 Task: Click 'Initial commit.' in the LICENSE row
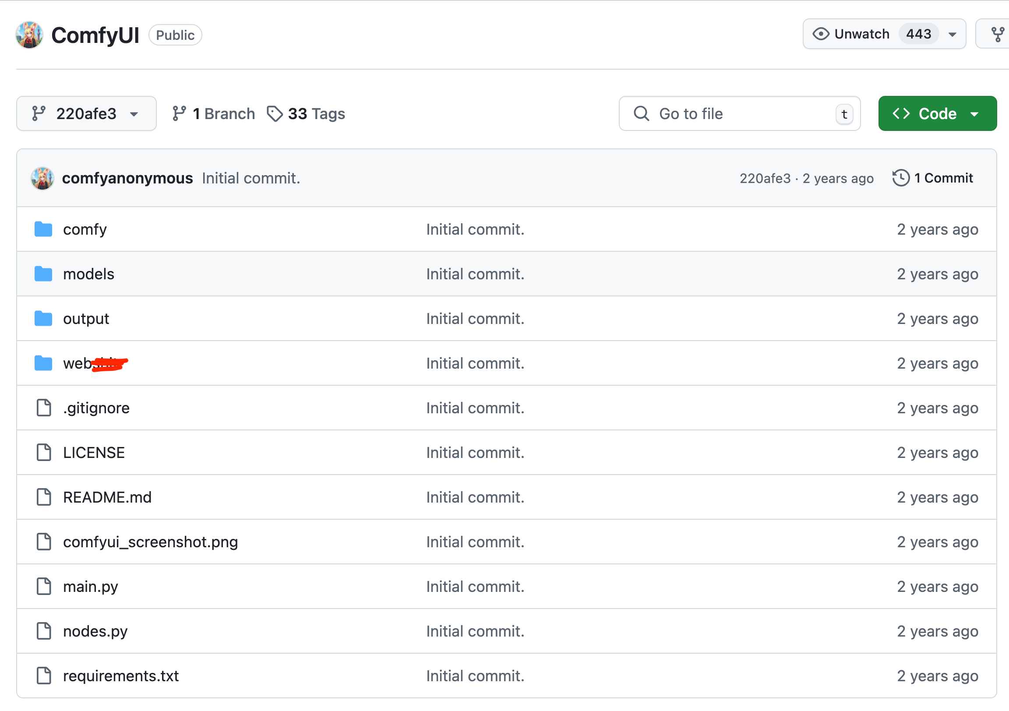(475, 453)
